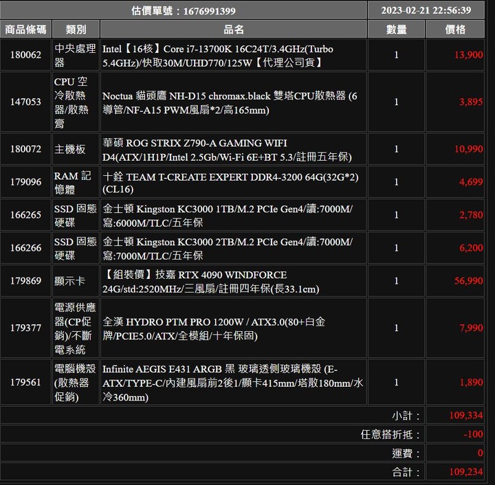Click the 運費 label
495x485 pixels.
click(x=406, y=453)
